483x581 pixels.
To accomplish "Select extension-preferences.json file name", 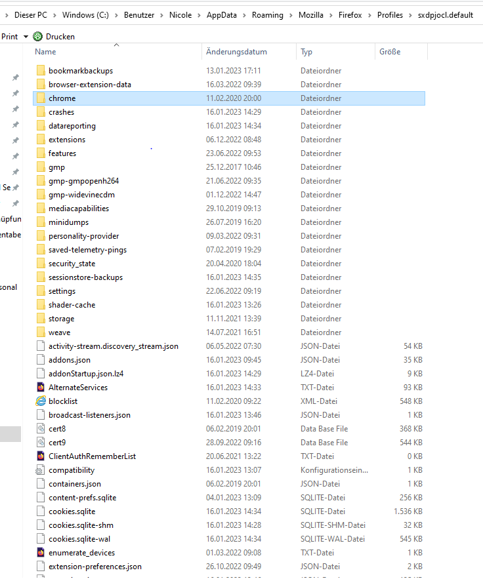I will coord(95,566).
